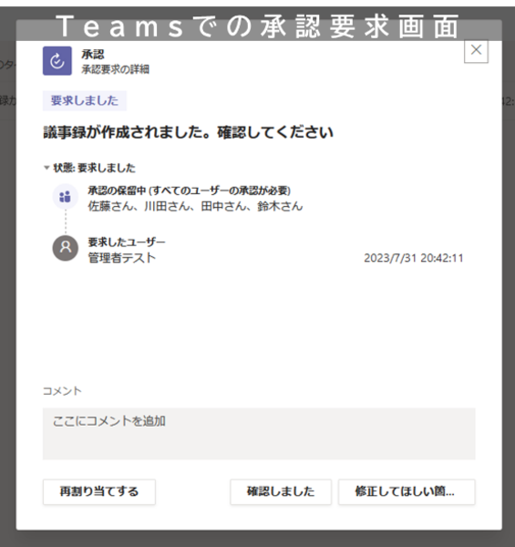Click the requesting user avatar icon
515x547 pixels.
(x=66, y=248)
